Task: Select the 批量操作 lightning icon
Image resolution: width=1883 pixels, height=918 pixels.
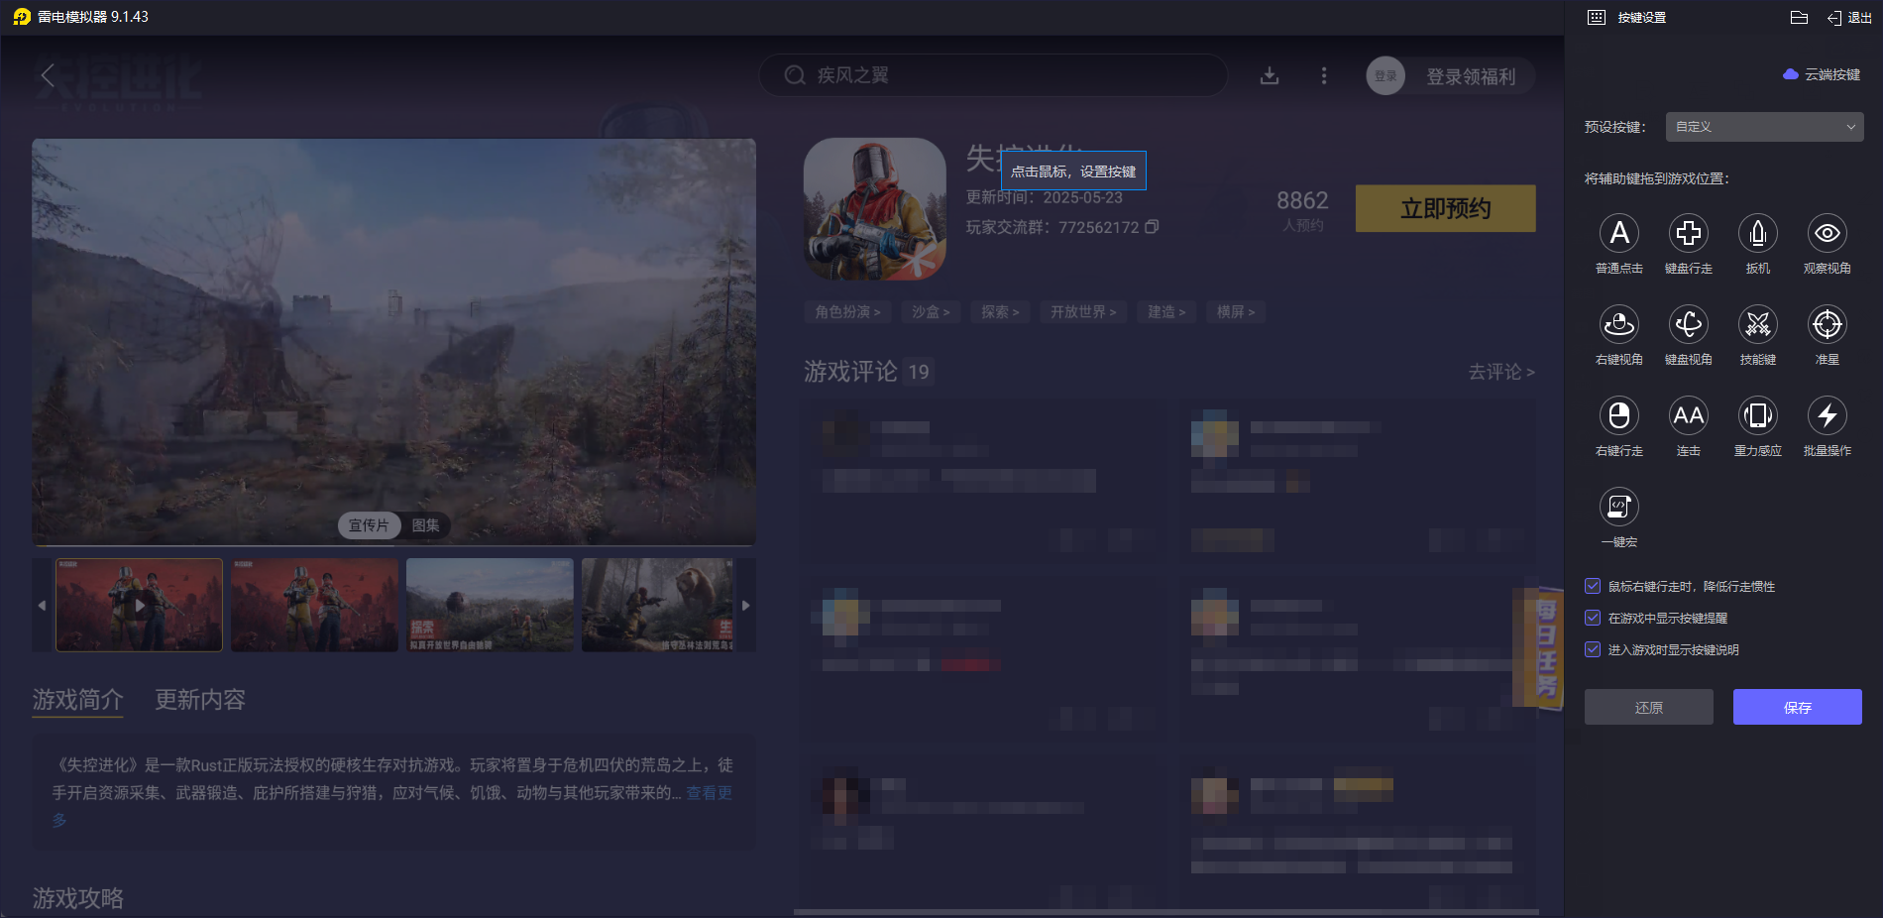Action: click(x=1828, y=415)
